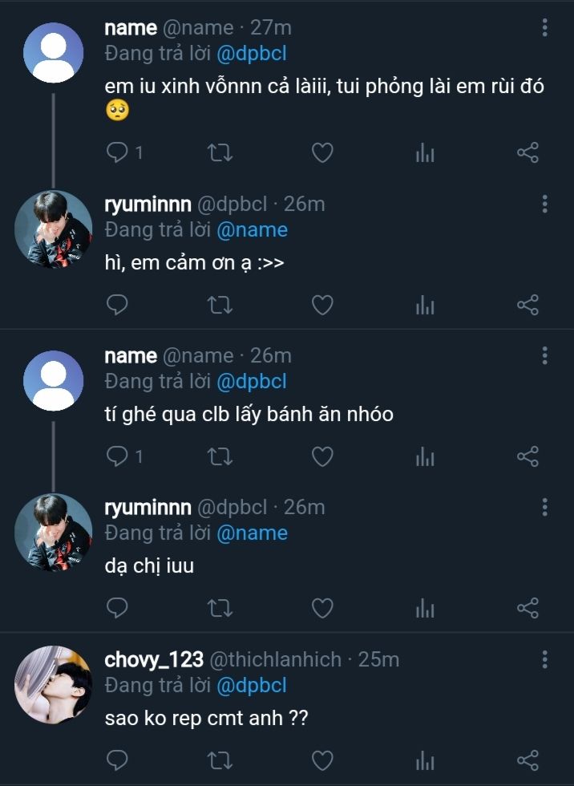
Task: Share the 'hì, em cảm ơn ạ' reply
Action: 528,305
